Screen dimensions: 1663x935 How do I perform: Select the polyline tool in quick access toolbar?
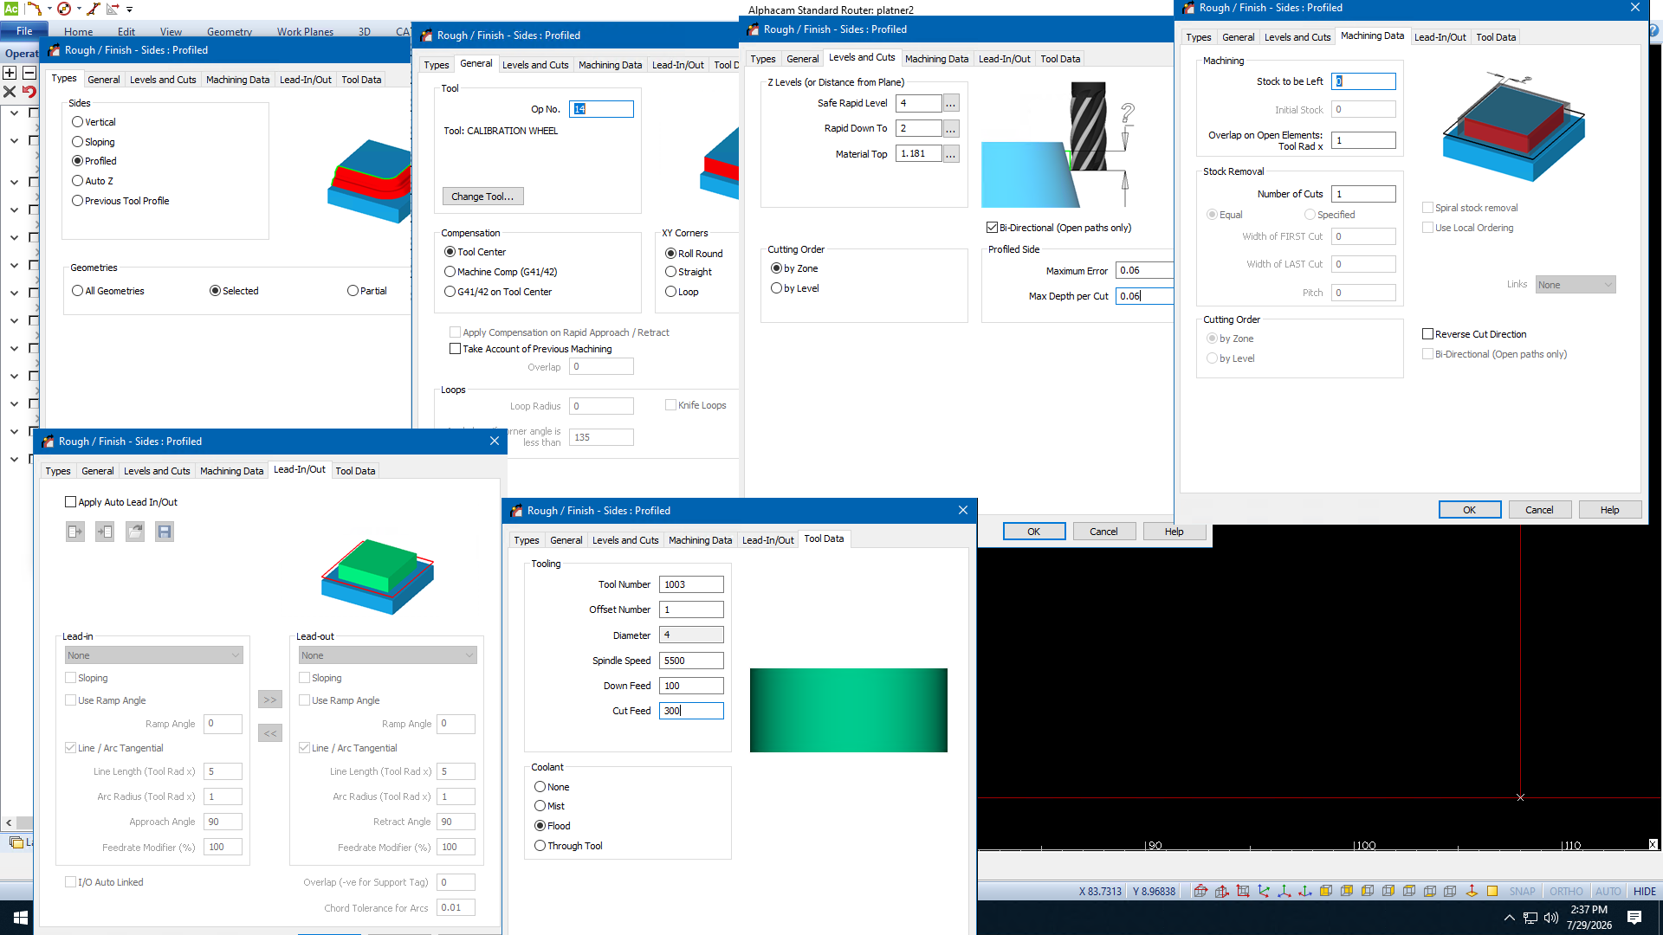[x=34, y=9]
